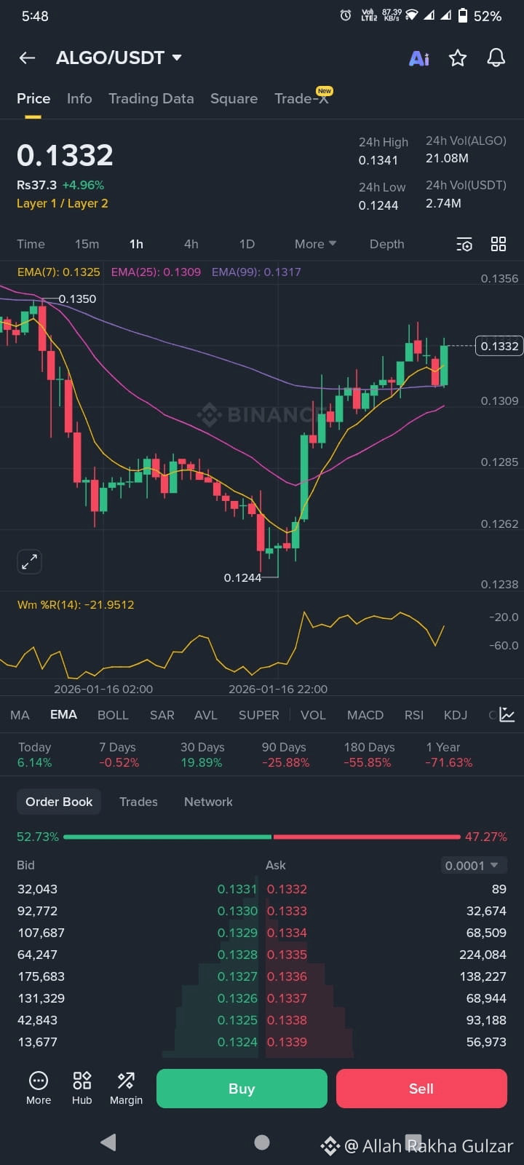Tap Android home navigation circle

pyautogui.click(x=262, y=1142)
